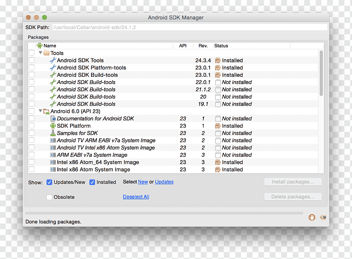Click the Android 6.0 (API 23) folder icon

tap(46, 111)
